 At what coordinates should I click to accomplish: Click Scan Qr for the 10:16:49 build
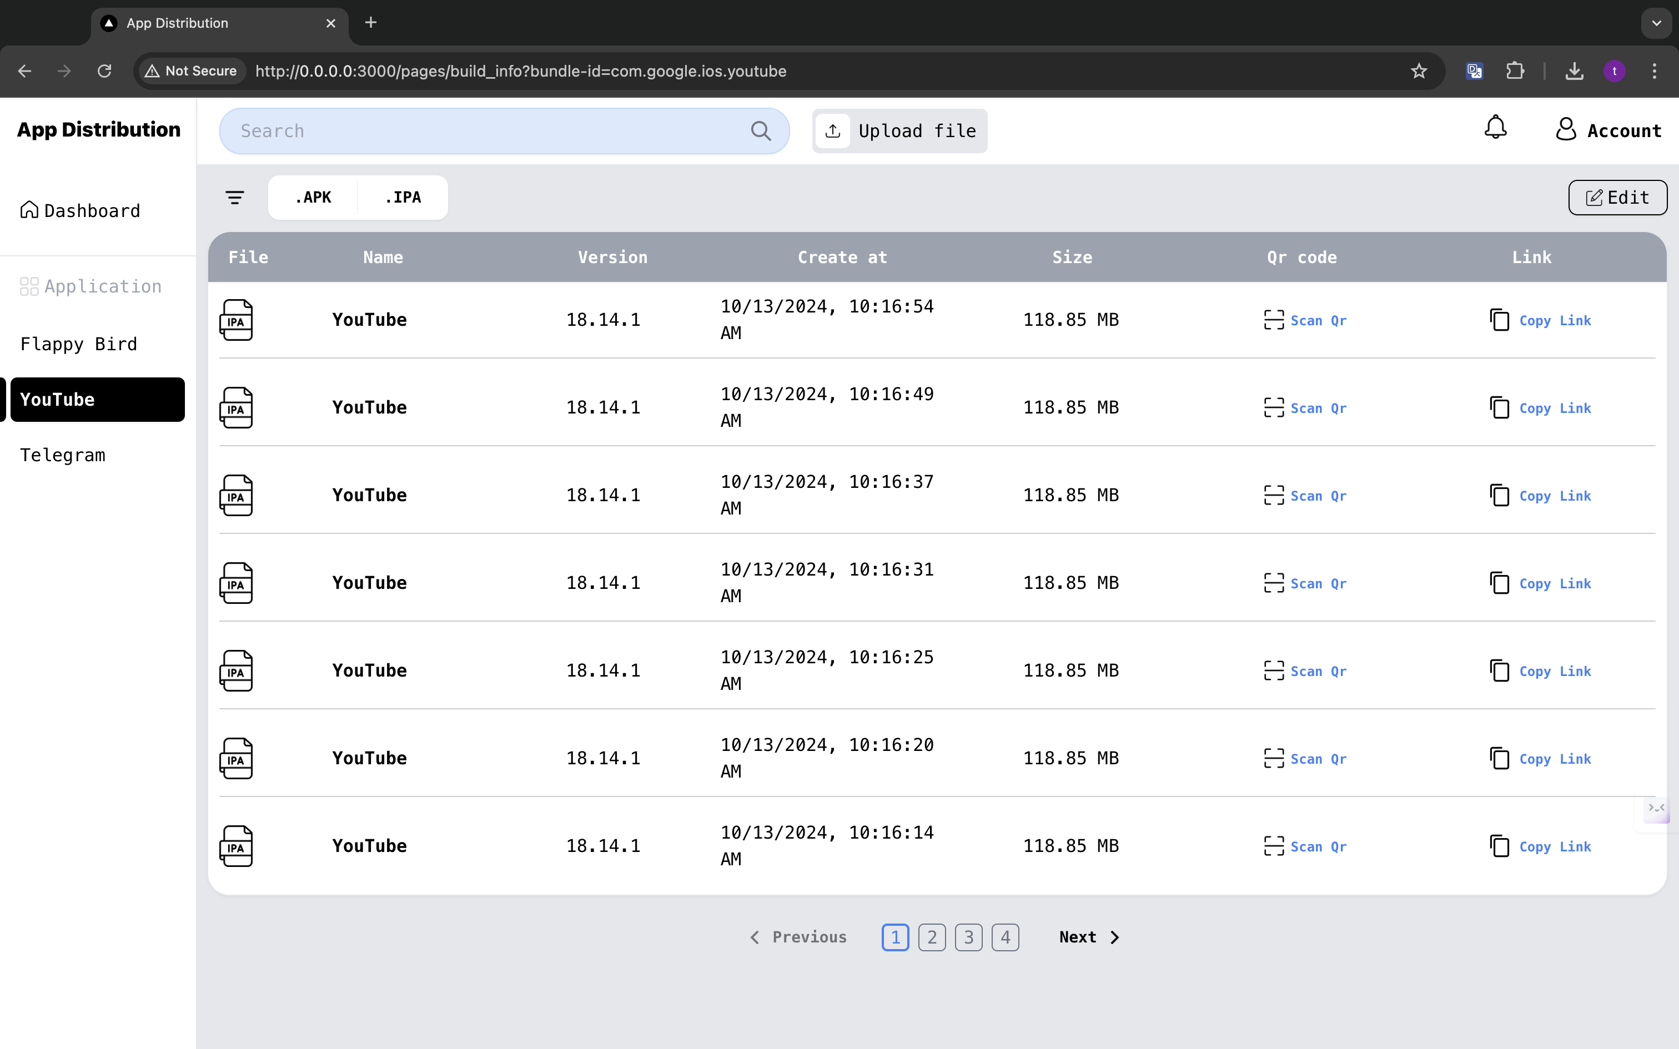coord(1304,408)
